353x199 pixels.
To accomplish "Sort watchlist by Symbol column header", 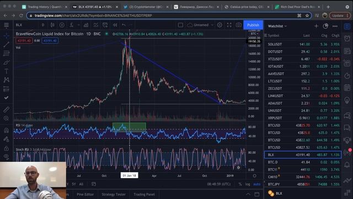I will [x=274, y=35].
